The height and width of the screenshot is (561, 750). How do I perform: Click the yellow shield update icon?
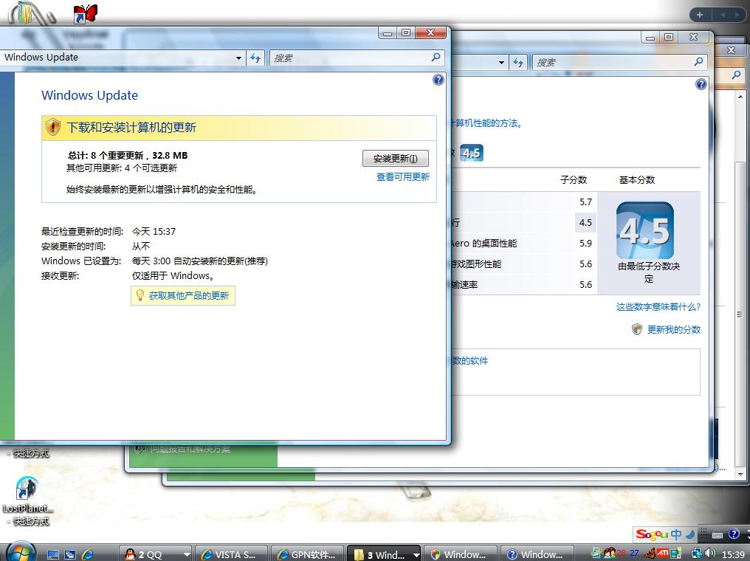point(52,127)
